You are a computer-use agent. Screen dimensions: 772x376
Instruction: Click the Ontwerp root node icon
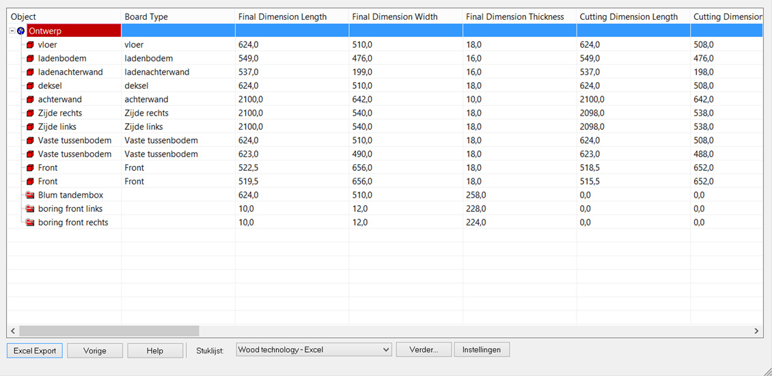(x=21, y=31)
